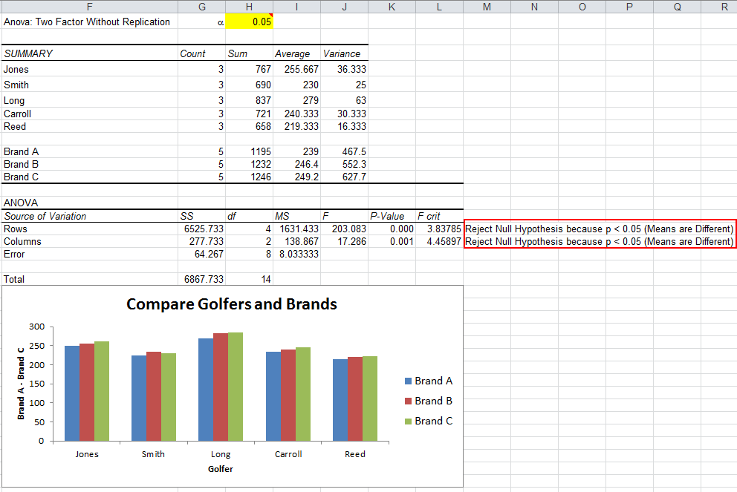Click the Total SS cell 6867.733

click(201, 279)
